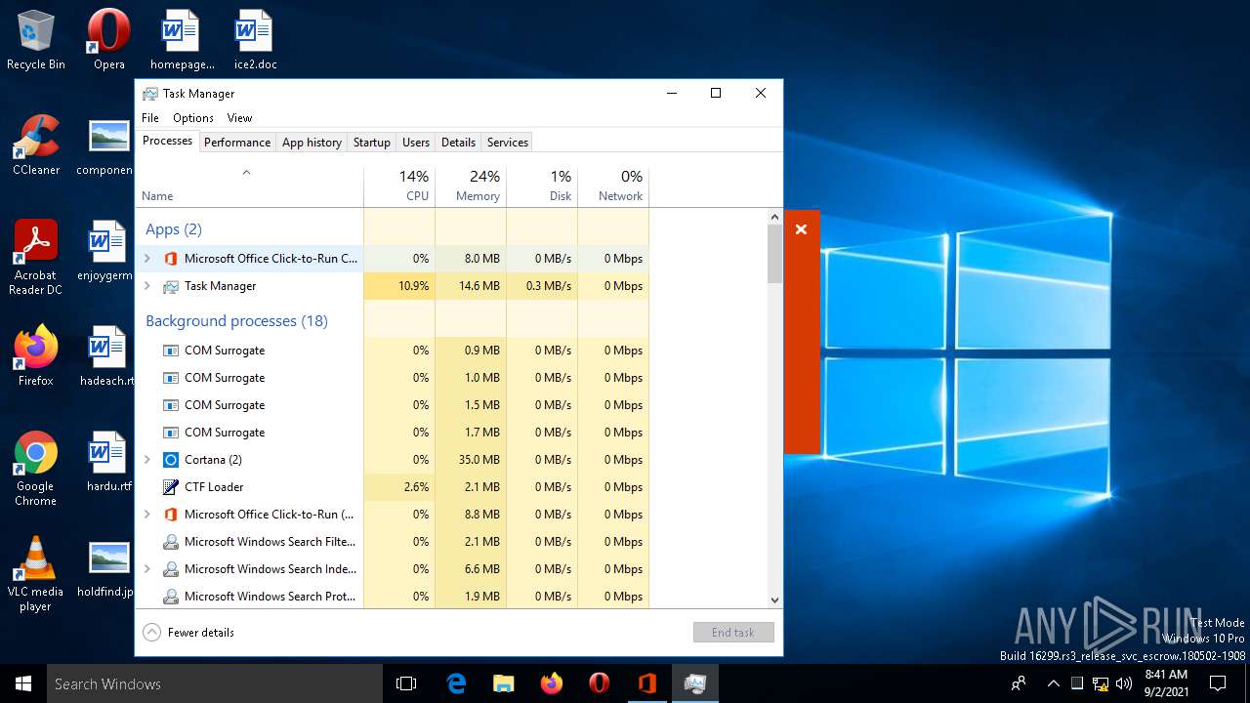Switch to the Users tab
The height and width of the screenshot is (703, 1250).
[x=416, y=143]
